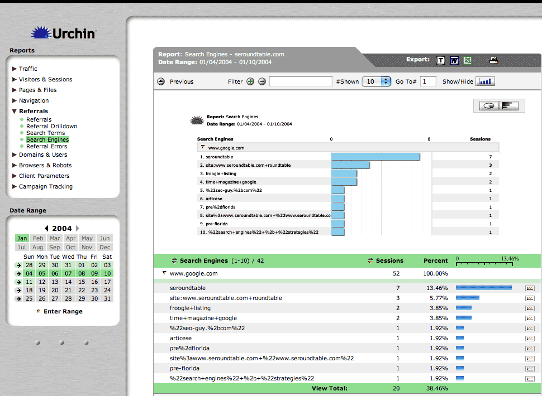
Task: Click the Previous link text
Action: coord(182,82)
